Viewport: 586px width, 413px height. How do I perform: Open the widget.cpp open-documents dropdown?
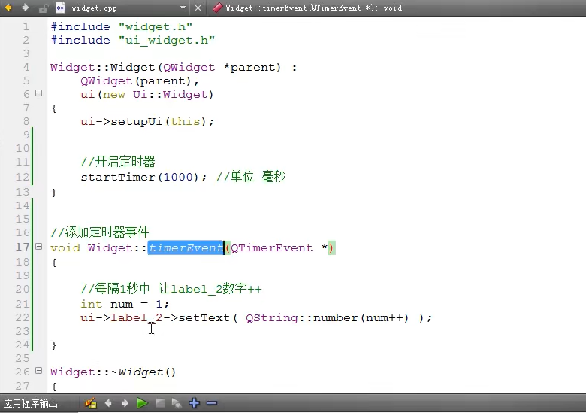tap(183, 8)
